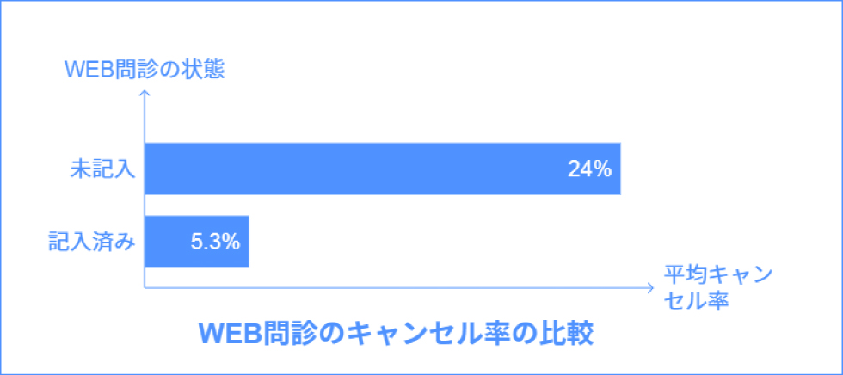Click the first line 平均キャン of horizontal axis title

717,277
